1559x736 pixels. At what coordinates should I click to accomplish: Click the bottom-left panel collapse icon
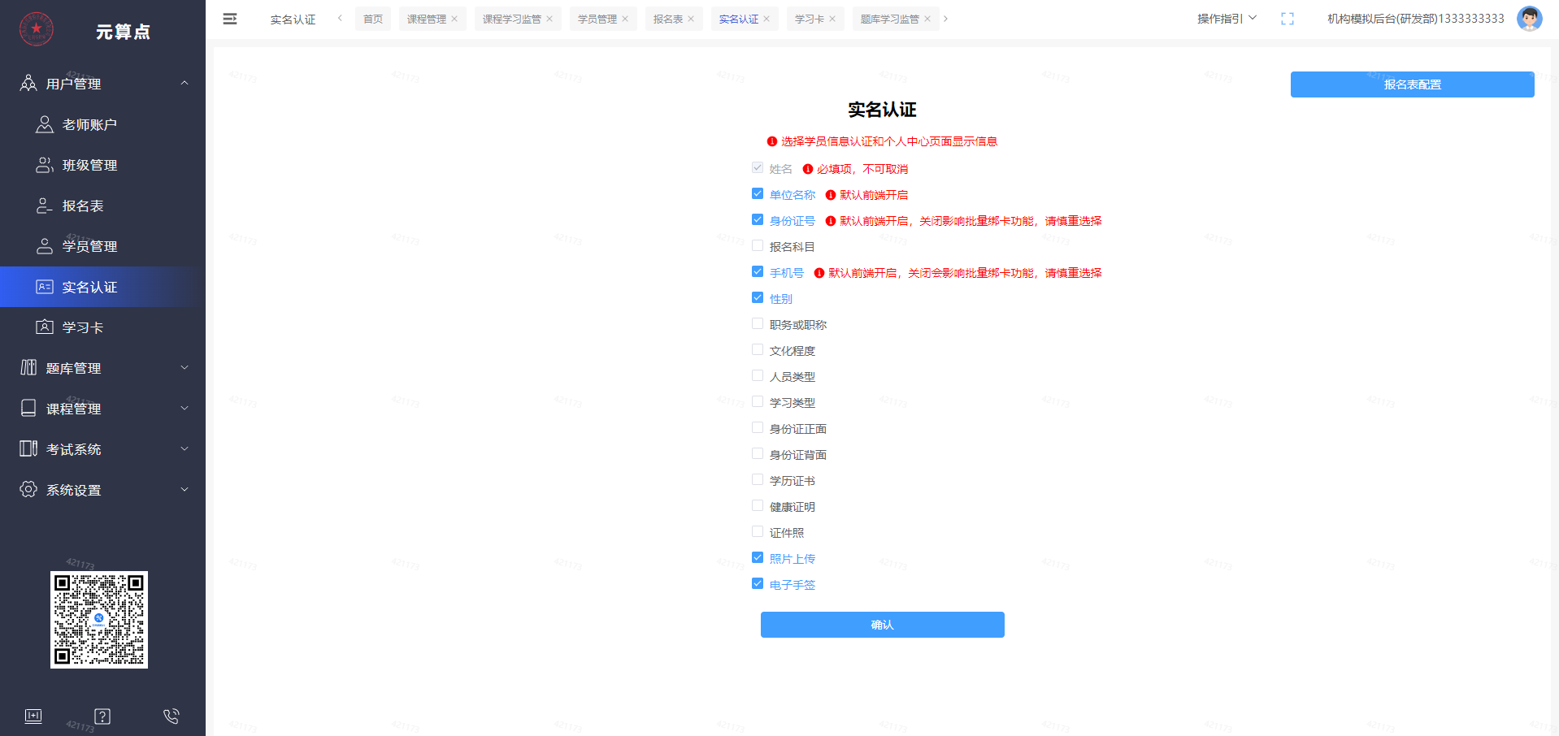click(33, 716)
